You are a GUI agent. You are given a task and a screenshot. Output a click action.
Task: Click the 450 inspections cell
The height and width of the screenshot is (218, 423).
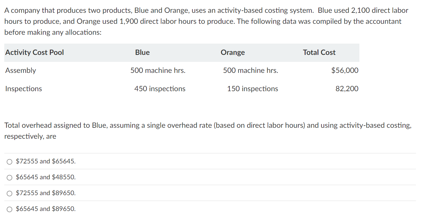click(159, 89)
